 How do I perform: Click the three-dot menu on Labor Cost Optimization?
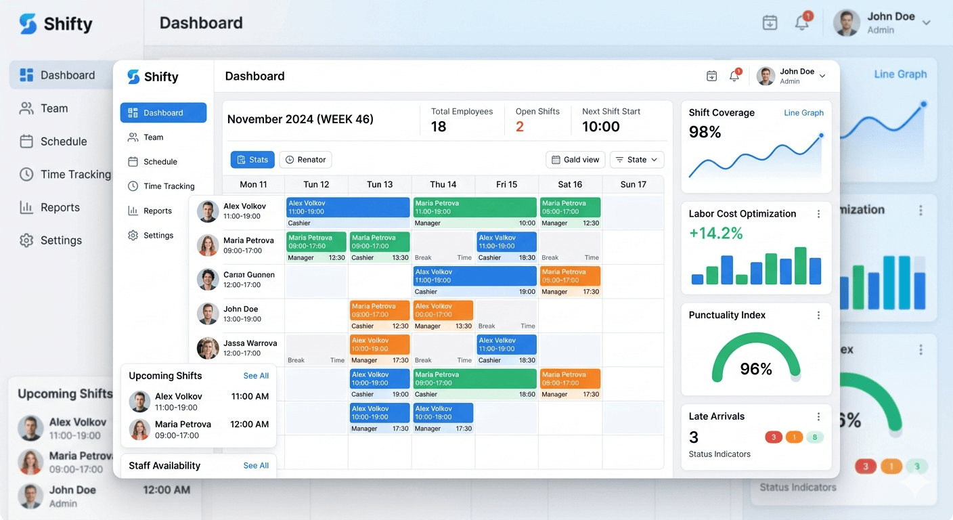(x=818, y=214)
